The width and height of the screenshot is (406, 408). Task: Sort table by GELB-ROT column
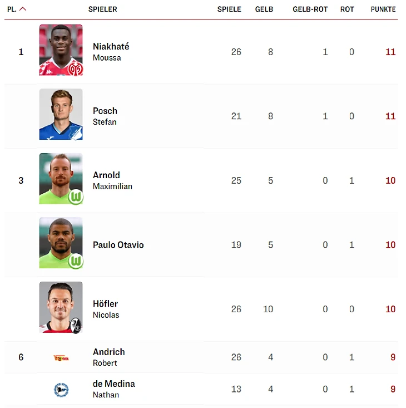pos(310,9)
